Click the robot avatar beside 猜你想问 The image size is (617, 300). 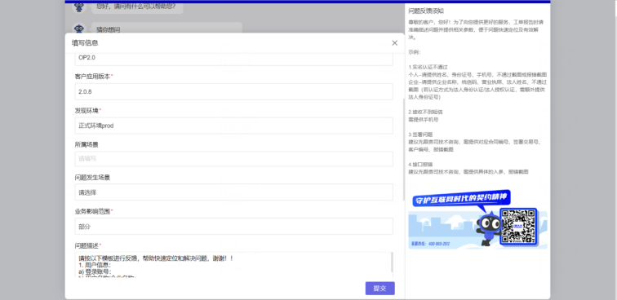point(79,29)
